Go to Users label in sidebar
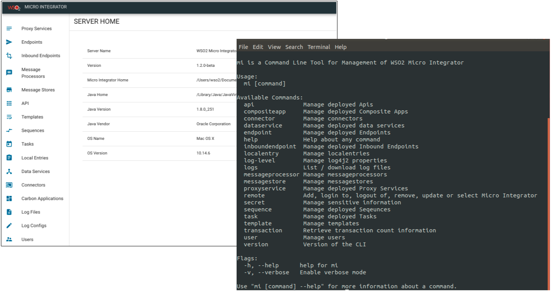551x291 pixels. (27, 239)
